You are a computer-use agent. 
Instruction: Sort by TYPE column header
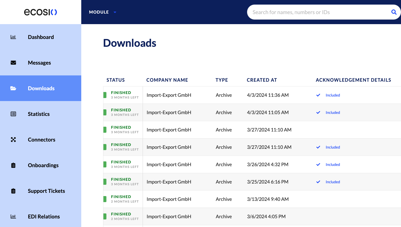pos(222,80)
